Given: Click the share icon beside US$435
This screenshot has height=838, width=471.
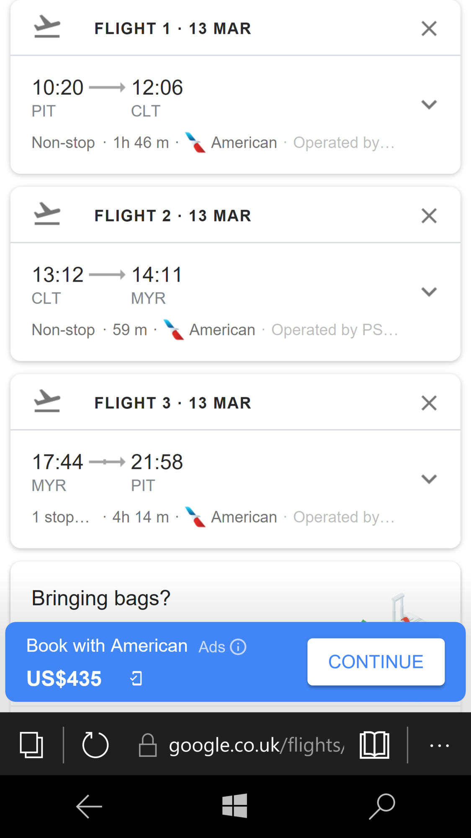Looking at the screenshot, I should coord(136,678).
